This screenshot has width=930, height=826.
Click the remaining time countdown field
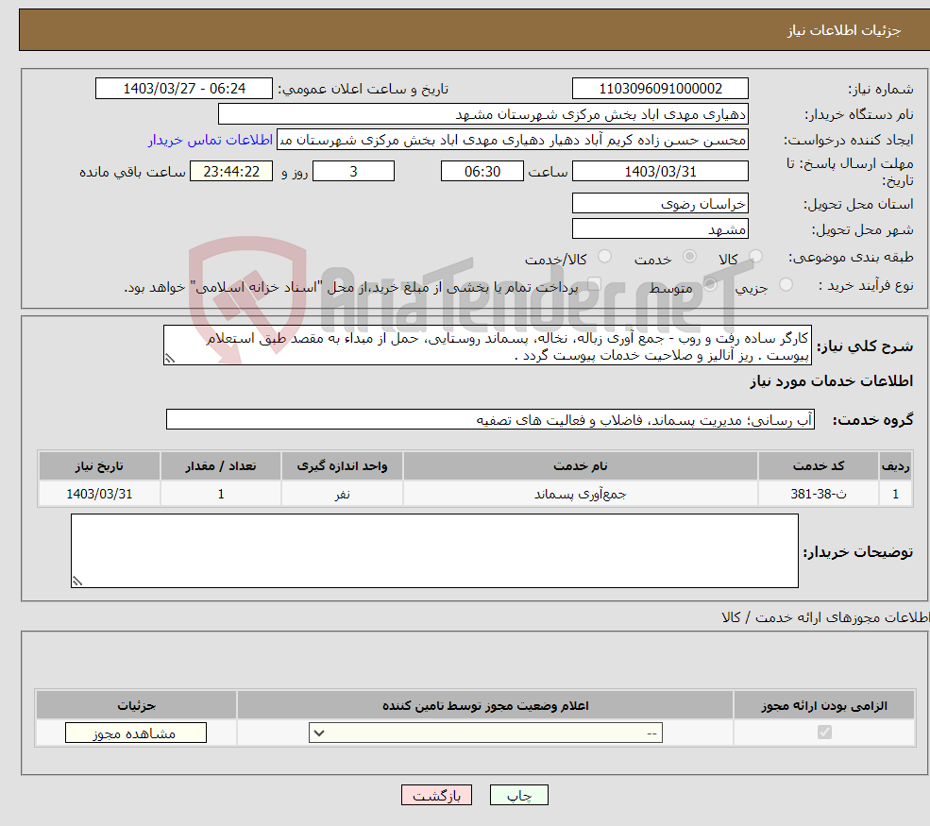tap(231, 172)
